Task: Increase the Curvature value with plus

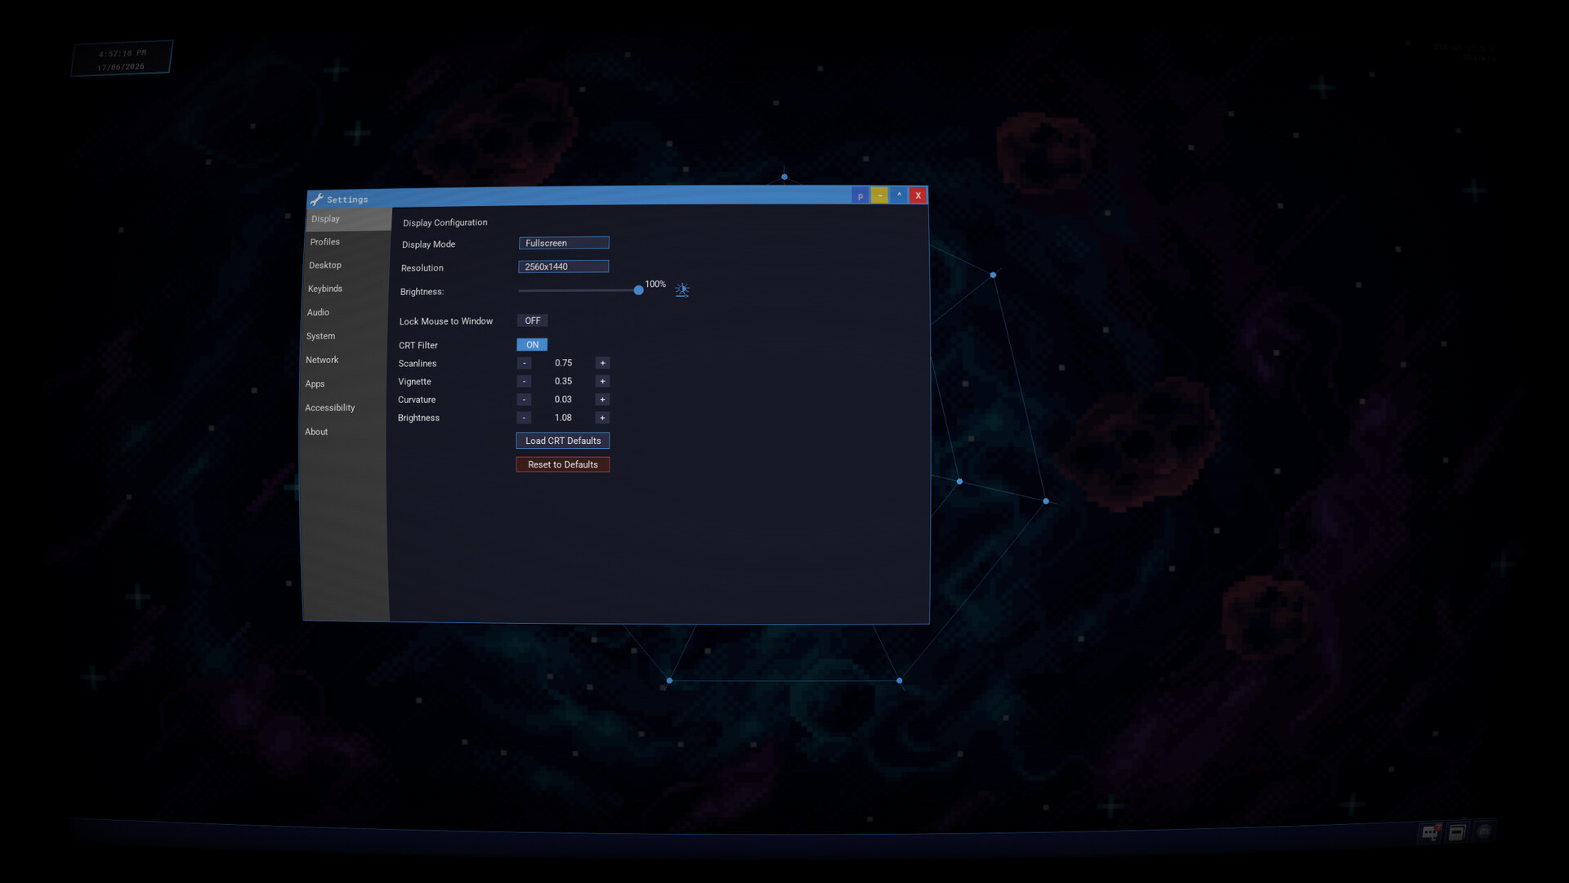Action: click(x=602, y=400)
